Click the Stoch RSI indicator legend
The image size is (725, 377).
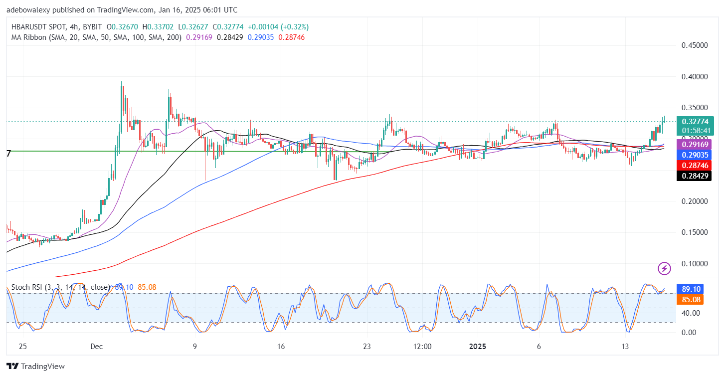pos(61,287)
